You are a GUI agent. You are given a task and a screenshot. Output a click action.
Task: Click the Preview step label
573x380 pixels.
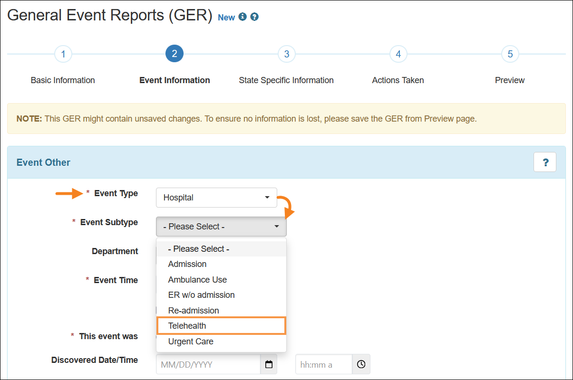pyautogui.click(x=510, y=80)
